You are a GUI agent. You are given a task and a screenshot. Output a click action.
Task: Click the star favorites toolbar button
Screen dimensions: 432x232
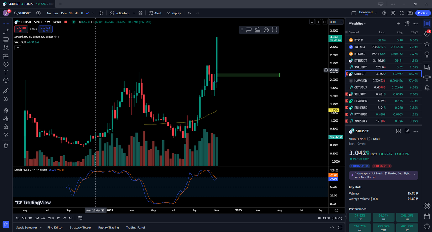pos(6,224)
